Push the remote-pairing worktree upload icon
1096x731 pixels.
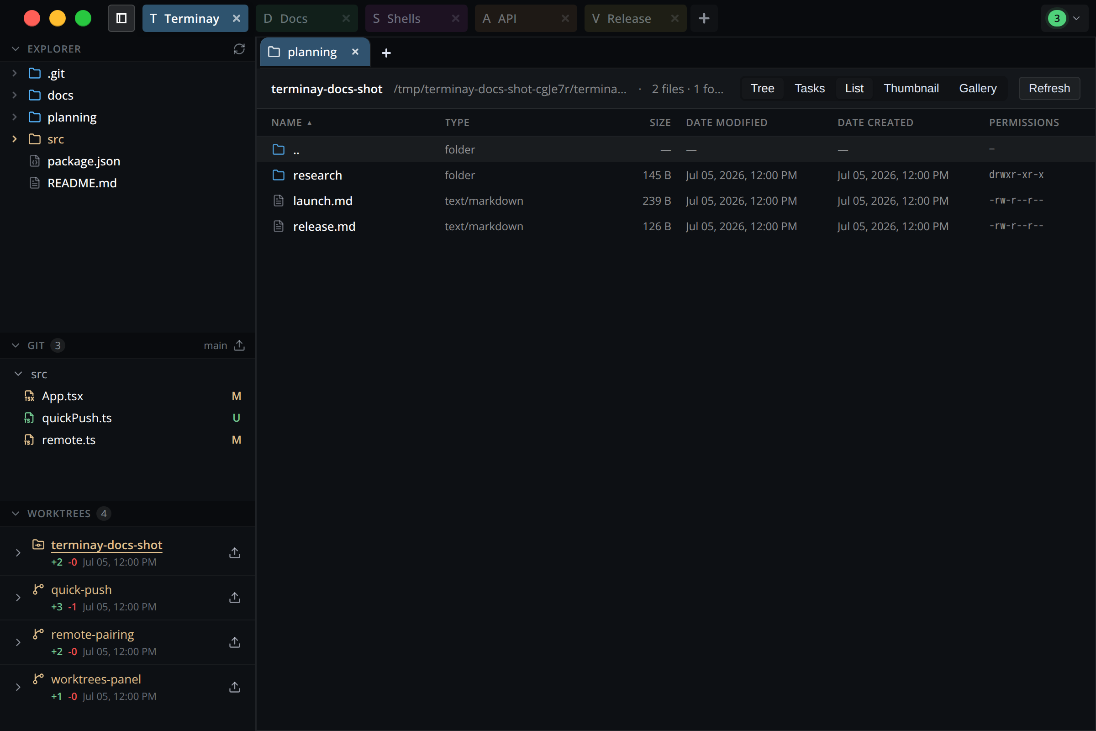[x=235, y=642]
